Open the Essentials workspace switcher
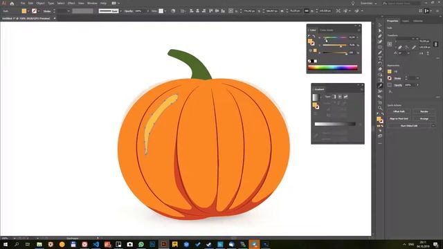Image resolution: width=443 pixels, height=249 pixels. tap(368, 3)
